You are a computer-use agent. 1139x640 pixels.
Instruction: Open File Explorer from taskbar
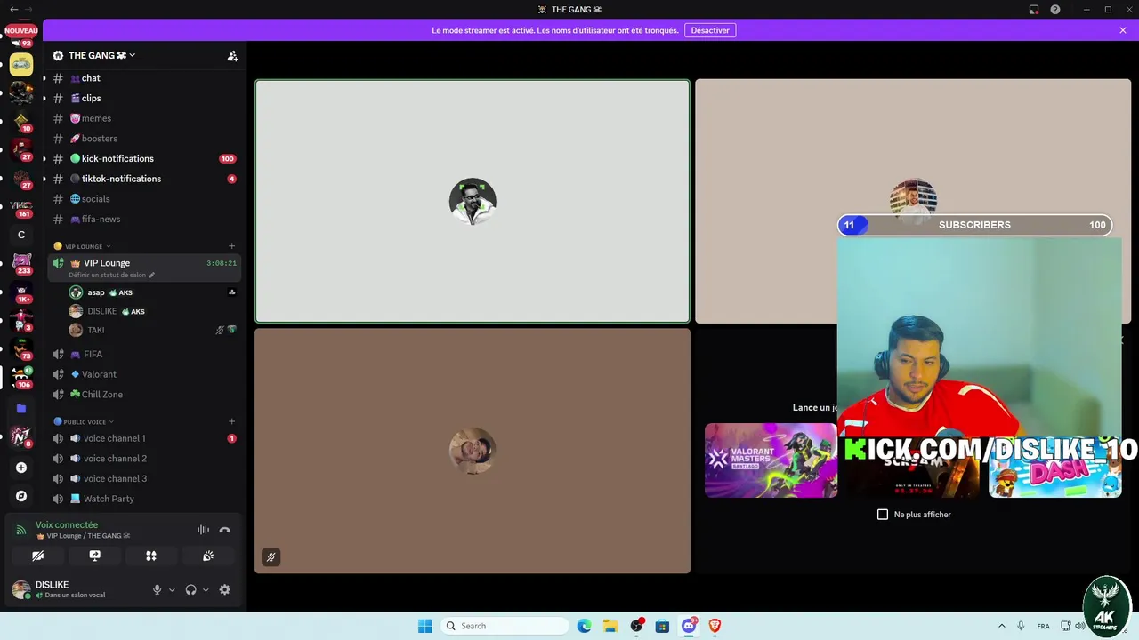click(610, 626)
